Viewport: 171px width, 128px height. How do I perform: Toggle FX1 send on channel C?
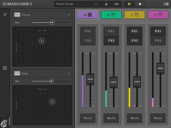click(x=135, y=31)
